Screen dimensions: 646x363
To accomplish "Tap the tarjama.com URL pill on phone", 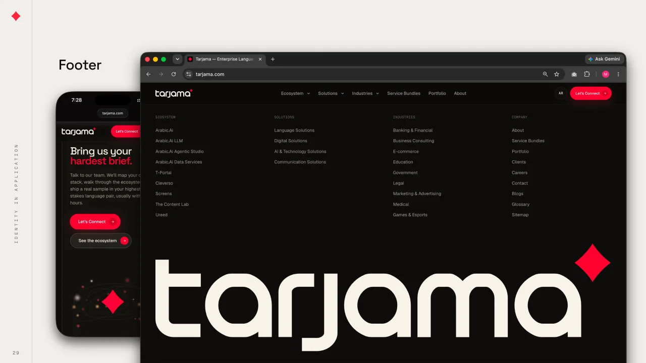I will 113,113.
